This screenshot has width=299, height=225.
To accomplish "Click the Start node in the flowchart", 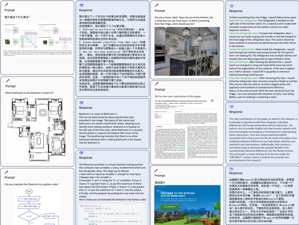I will (29, 191).
